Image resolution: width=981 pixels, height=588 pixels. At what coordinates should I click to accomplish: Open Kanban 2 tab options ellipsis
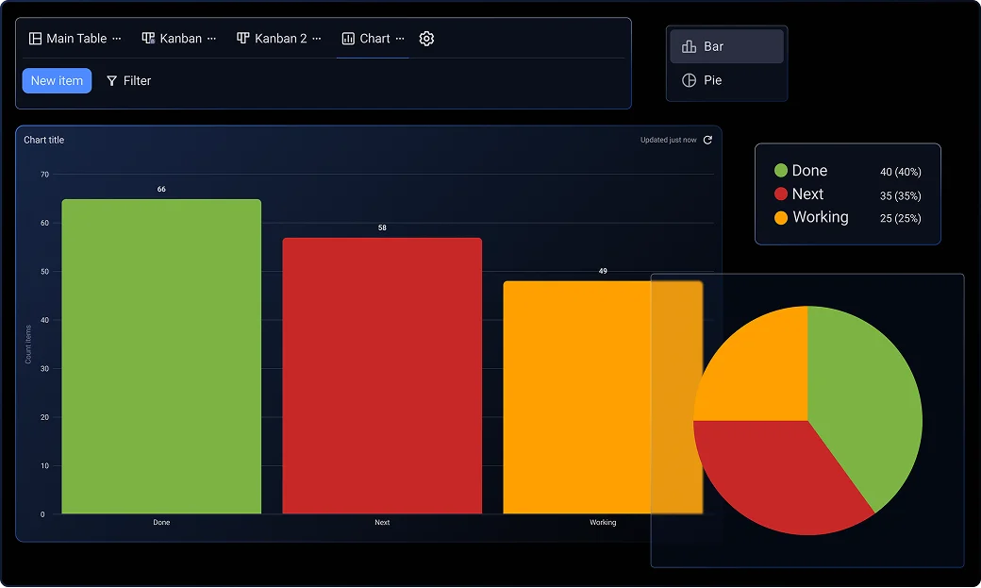pos(317,39)
